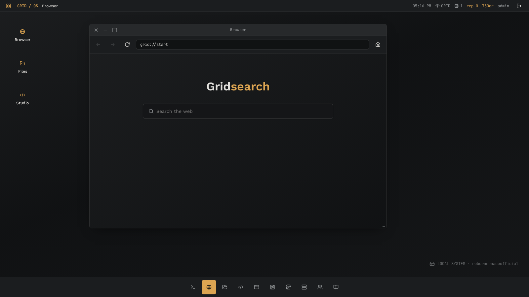Open the book manual icon in dock
The image size is (529, 297).
point(336,287)
